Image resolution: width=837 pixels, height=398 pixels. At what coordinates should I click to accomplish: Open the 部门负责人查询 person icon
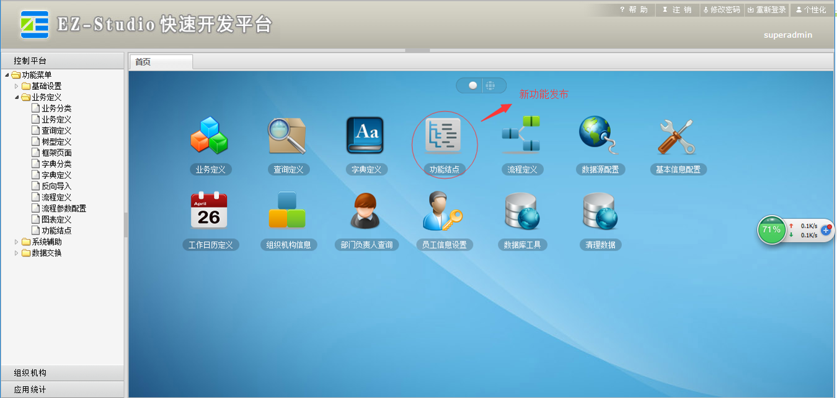(x=365, y=211)
